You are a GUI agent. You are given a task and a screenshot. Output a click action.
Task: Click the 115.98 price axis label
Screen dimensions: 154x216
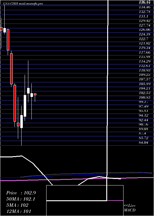pos(145,57)
